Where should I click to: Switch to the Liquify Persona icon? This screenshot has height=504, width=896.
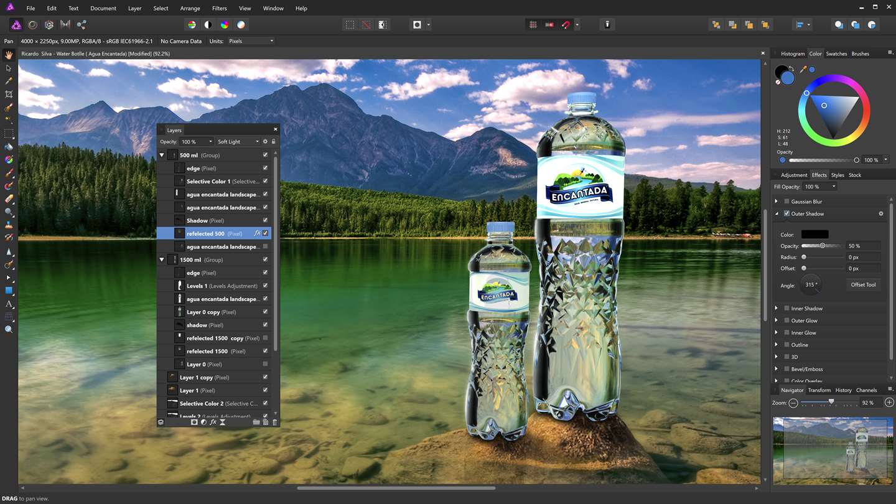(x=32, y=25)
